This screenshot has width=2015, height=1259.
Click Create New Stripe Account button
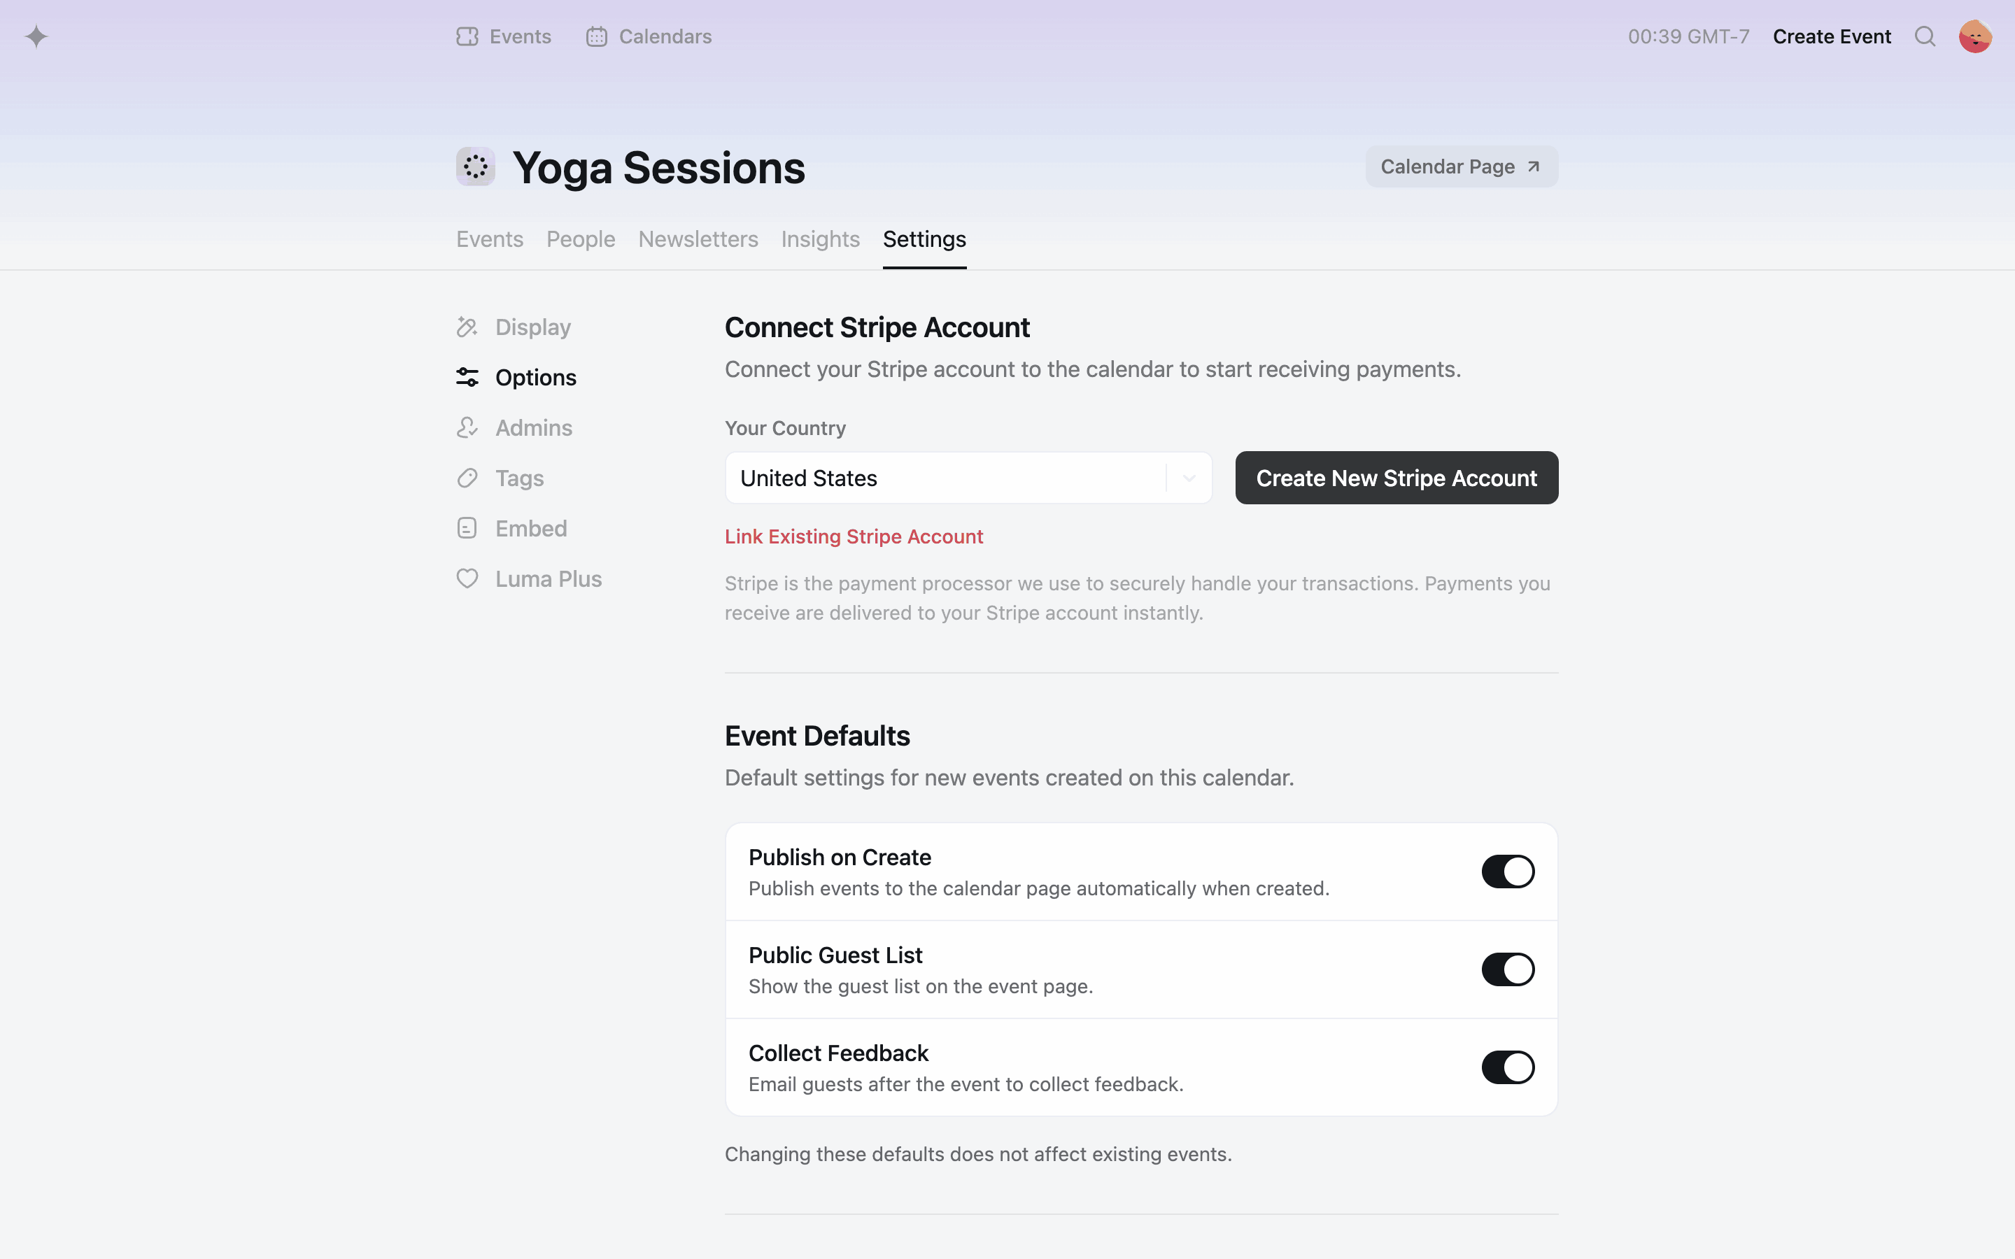(x=1397, y=478)
